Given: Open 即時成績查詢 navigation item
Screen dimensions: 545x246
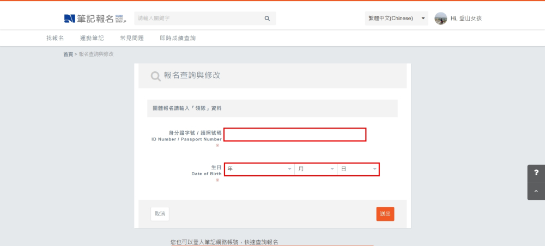Looking at the screenshot, I should coord(178,38).
